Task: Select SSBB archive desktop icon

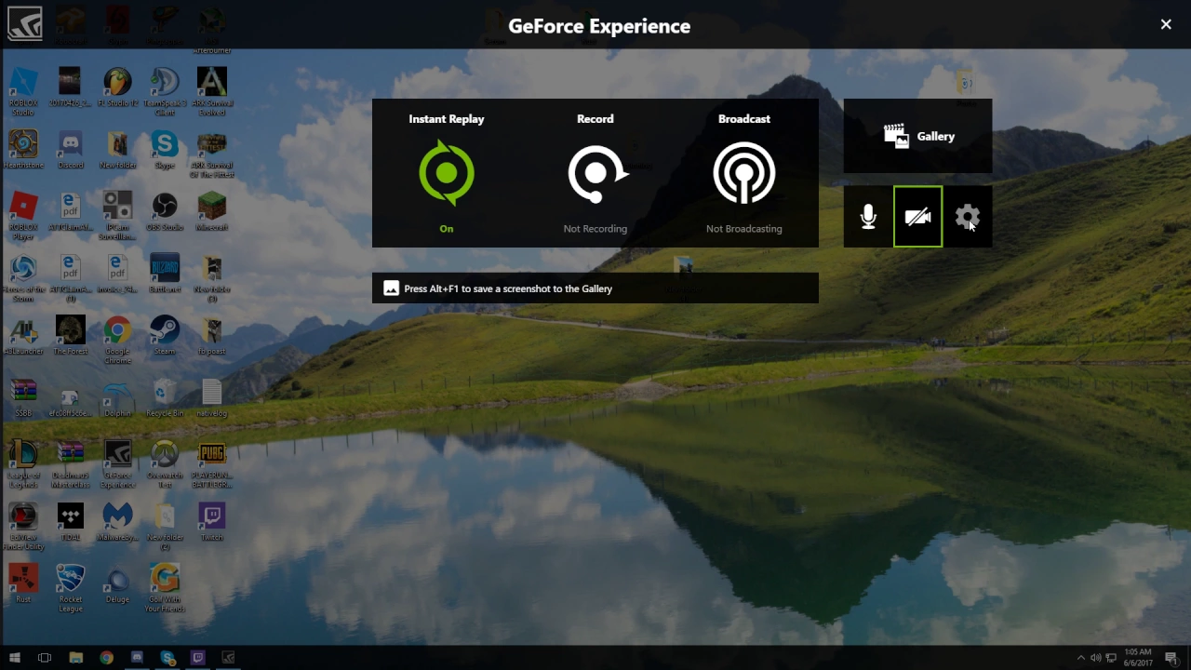Action: click(23, 397)
